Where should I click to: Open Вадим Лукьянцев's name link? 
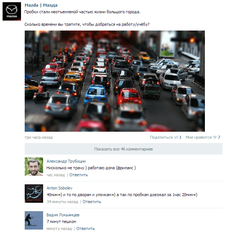coord(63,215)
